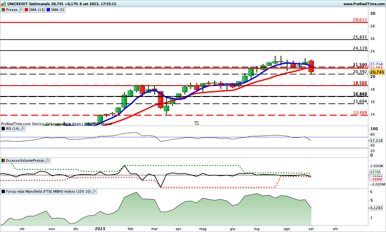The height and width of the screenshot is (232, 386).
Task: Click the apr label on time axis
Action: coord(178,228)
